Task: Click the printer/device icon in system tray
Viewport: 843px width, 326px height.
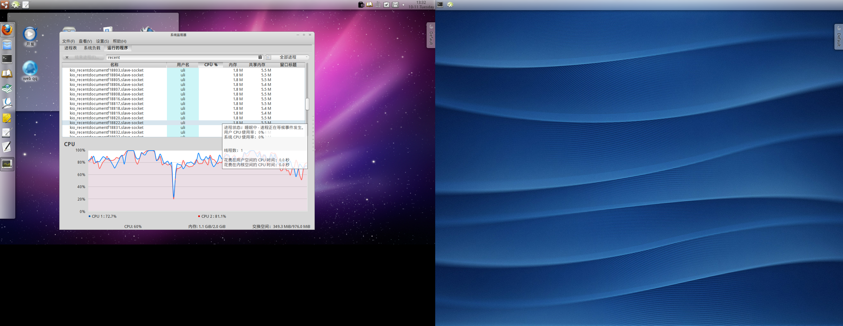Action: pos(395,4)
